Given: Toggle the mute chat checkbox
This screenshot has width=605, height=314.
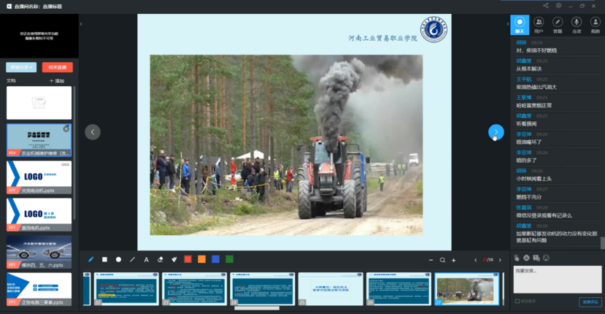Looking at the screenshot, I should [517, 302].
